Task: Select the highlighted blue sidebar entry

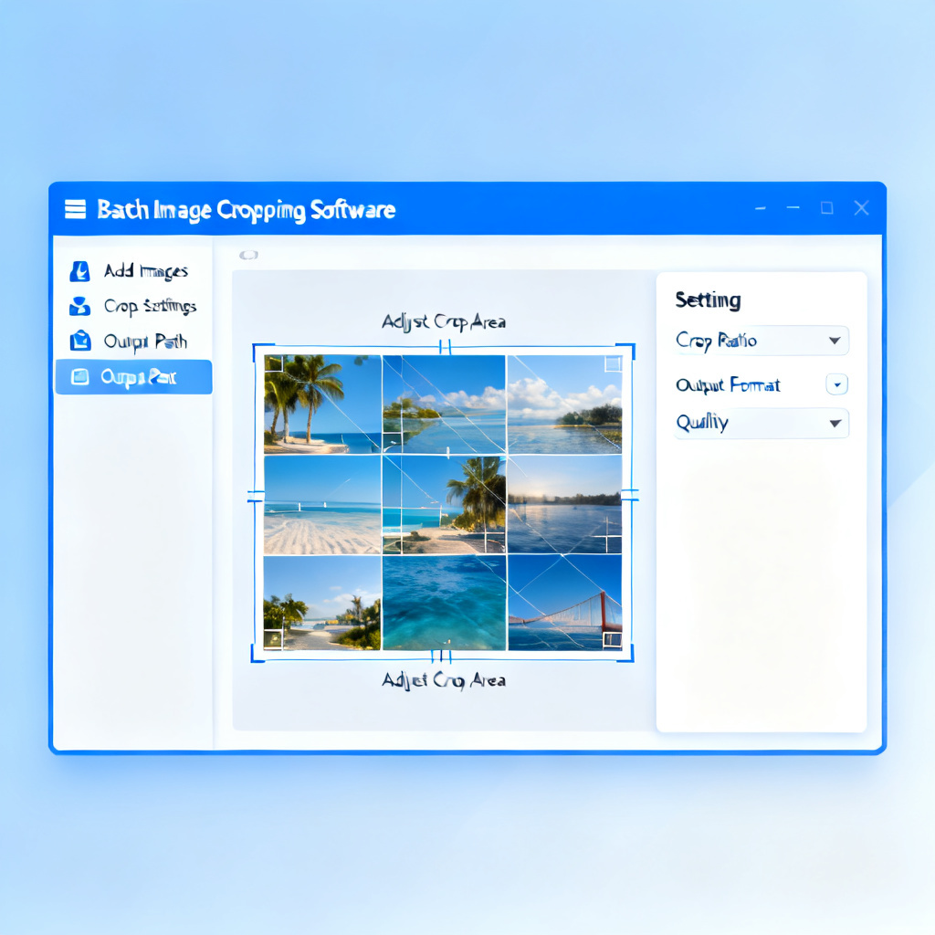Action: pos(133,377)
